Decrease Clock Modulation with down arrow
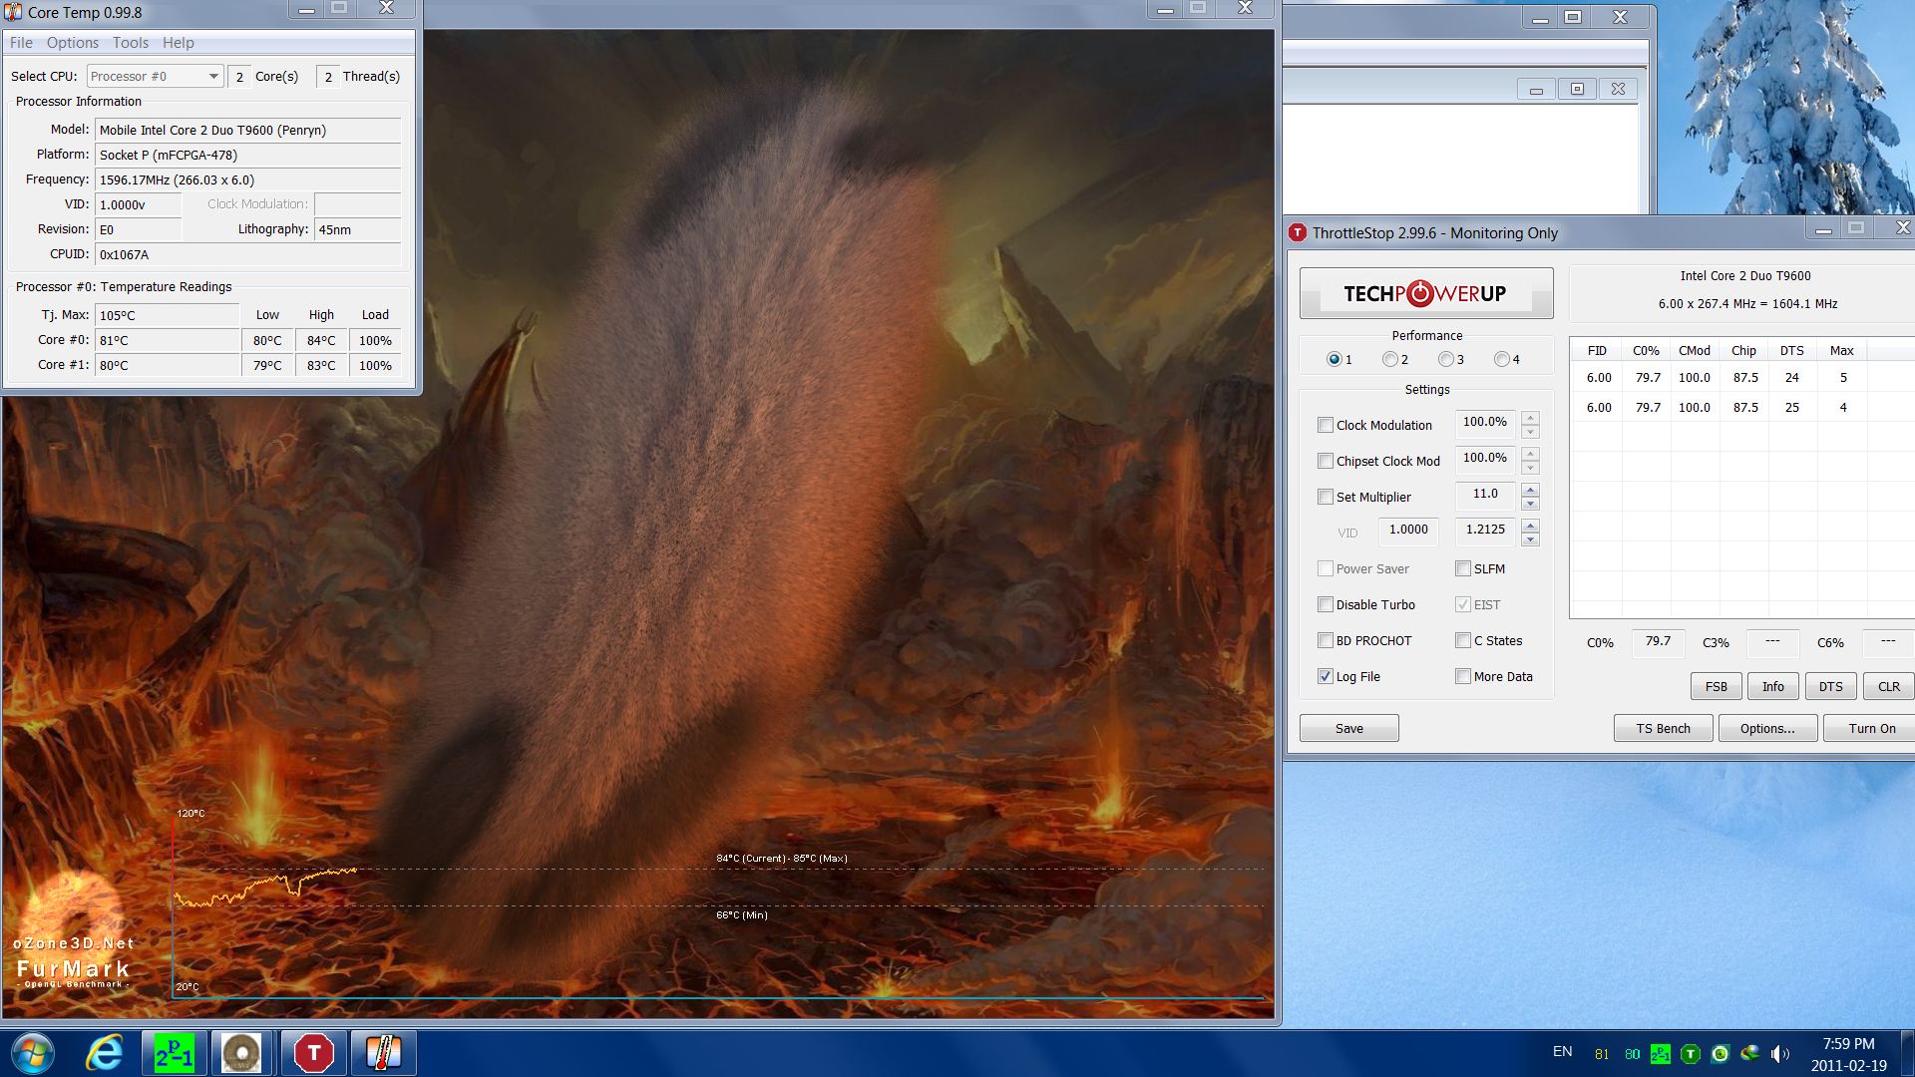The width and height of the screenshot is (1915, 1077). (1530, 432)
